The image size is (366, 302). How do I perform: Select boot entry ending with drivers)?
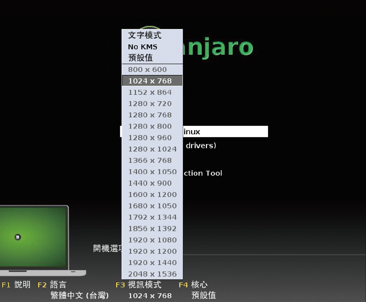201,146
